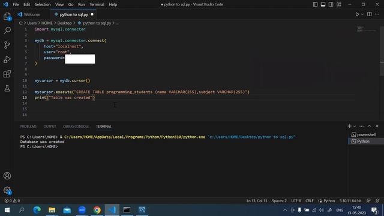Switch to the python to sql.py tab
Viewport: 384px width, 216px height.
tap(74, 14)
